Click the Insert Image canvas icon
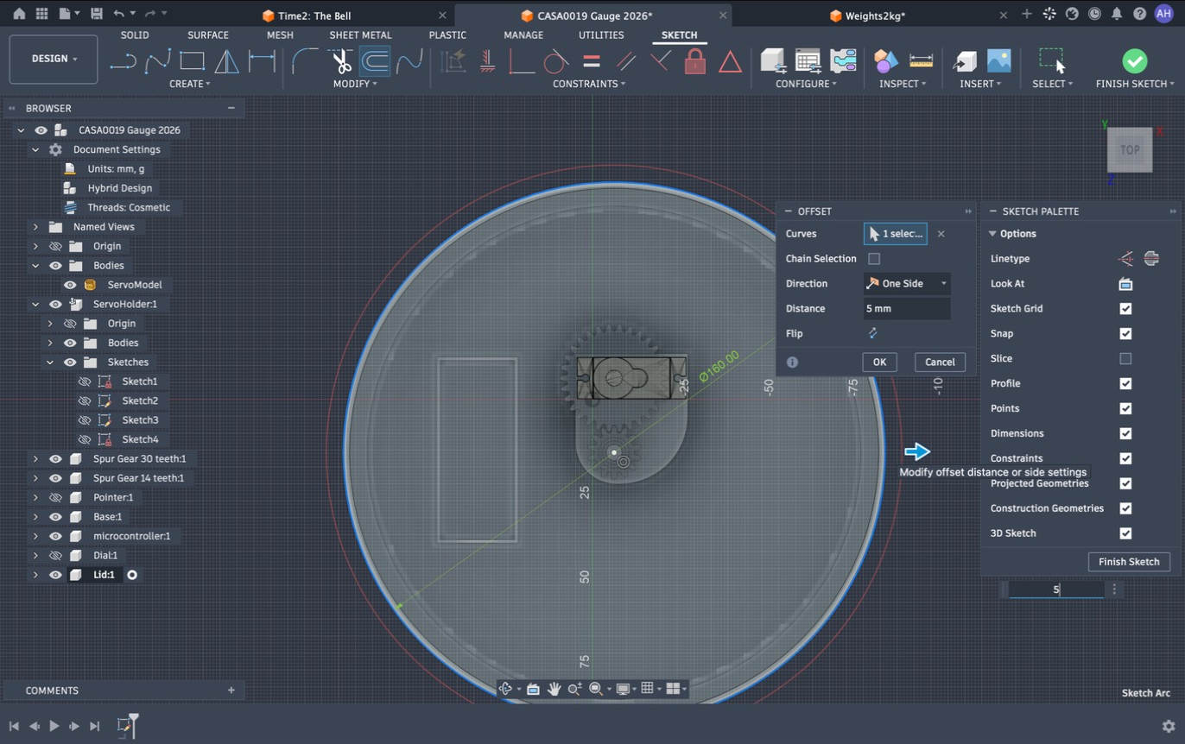The image size is (1185, 744). coord(998,61)
